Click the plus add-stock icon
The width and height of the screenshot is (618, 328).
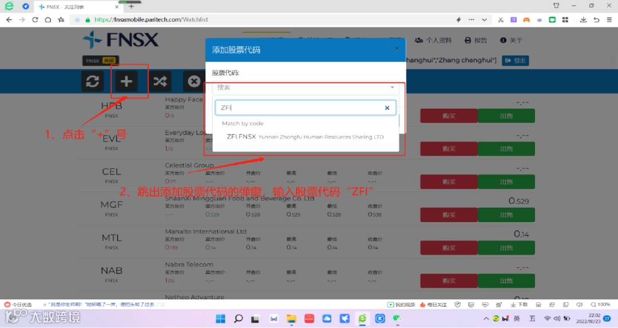click(126, 81)
